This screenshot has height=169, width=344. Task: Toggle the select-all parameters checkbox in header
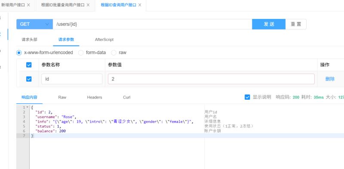coord(29,65)
